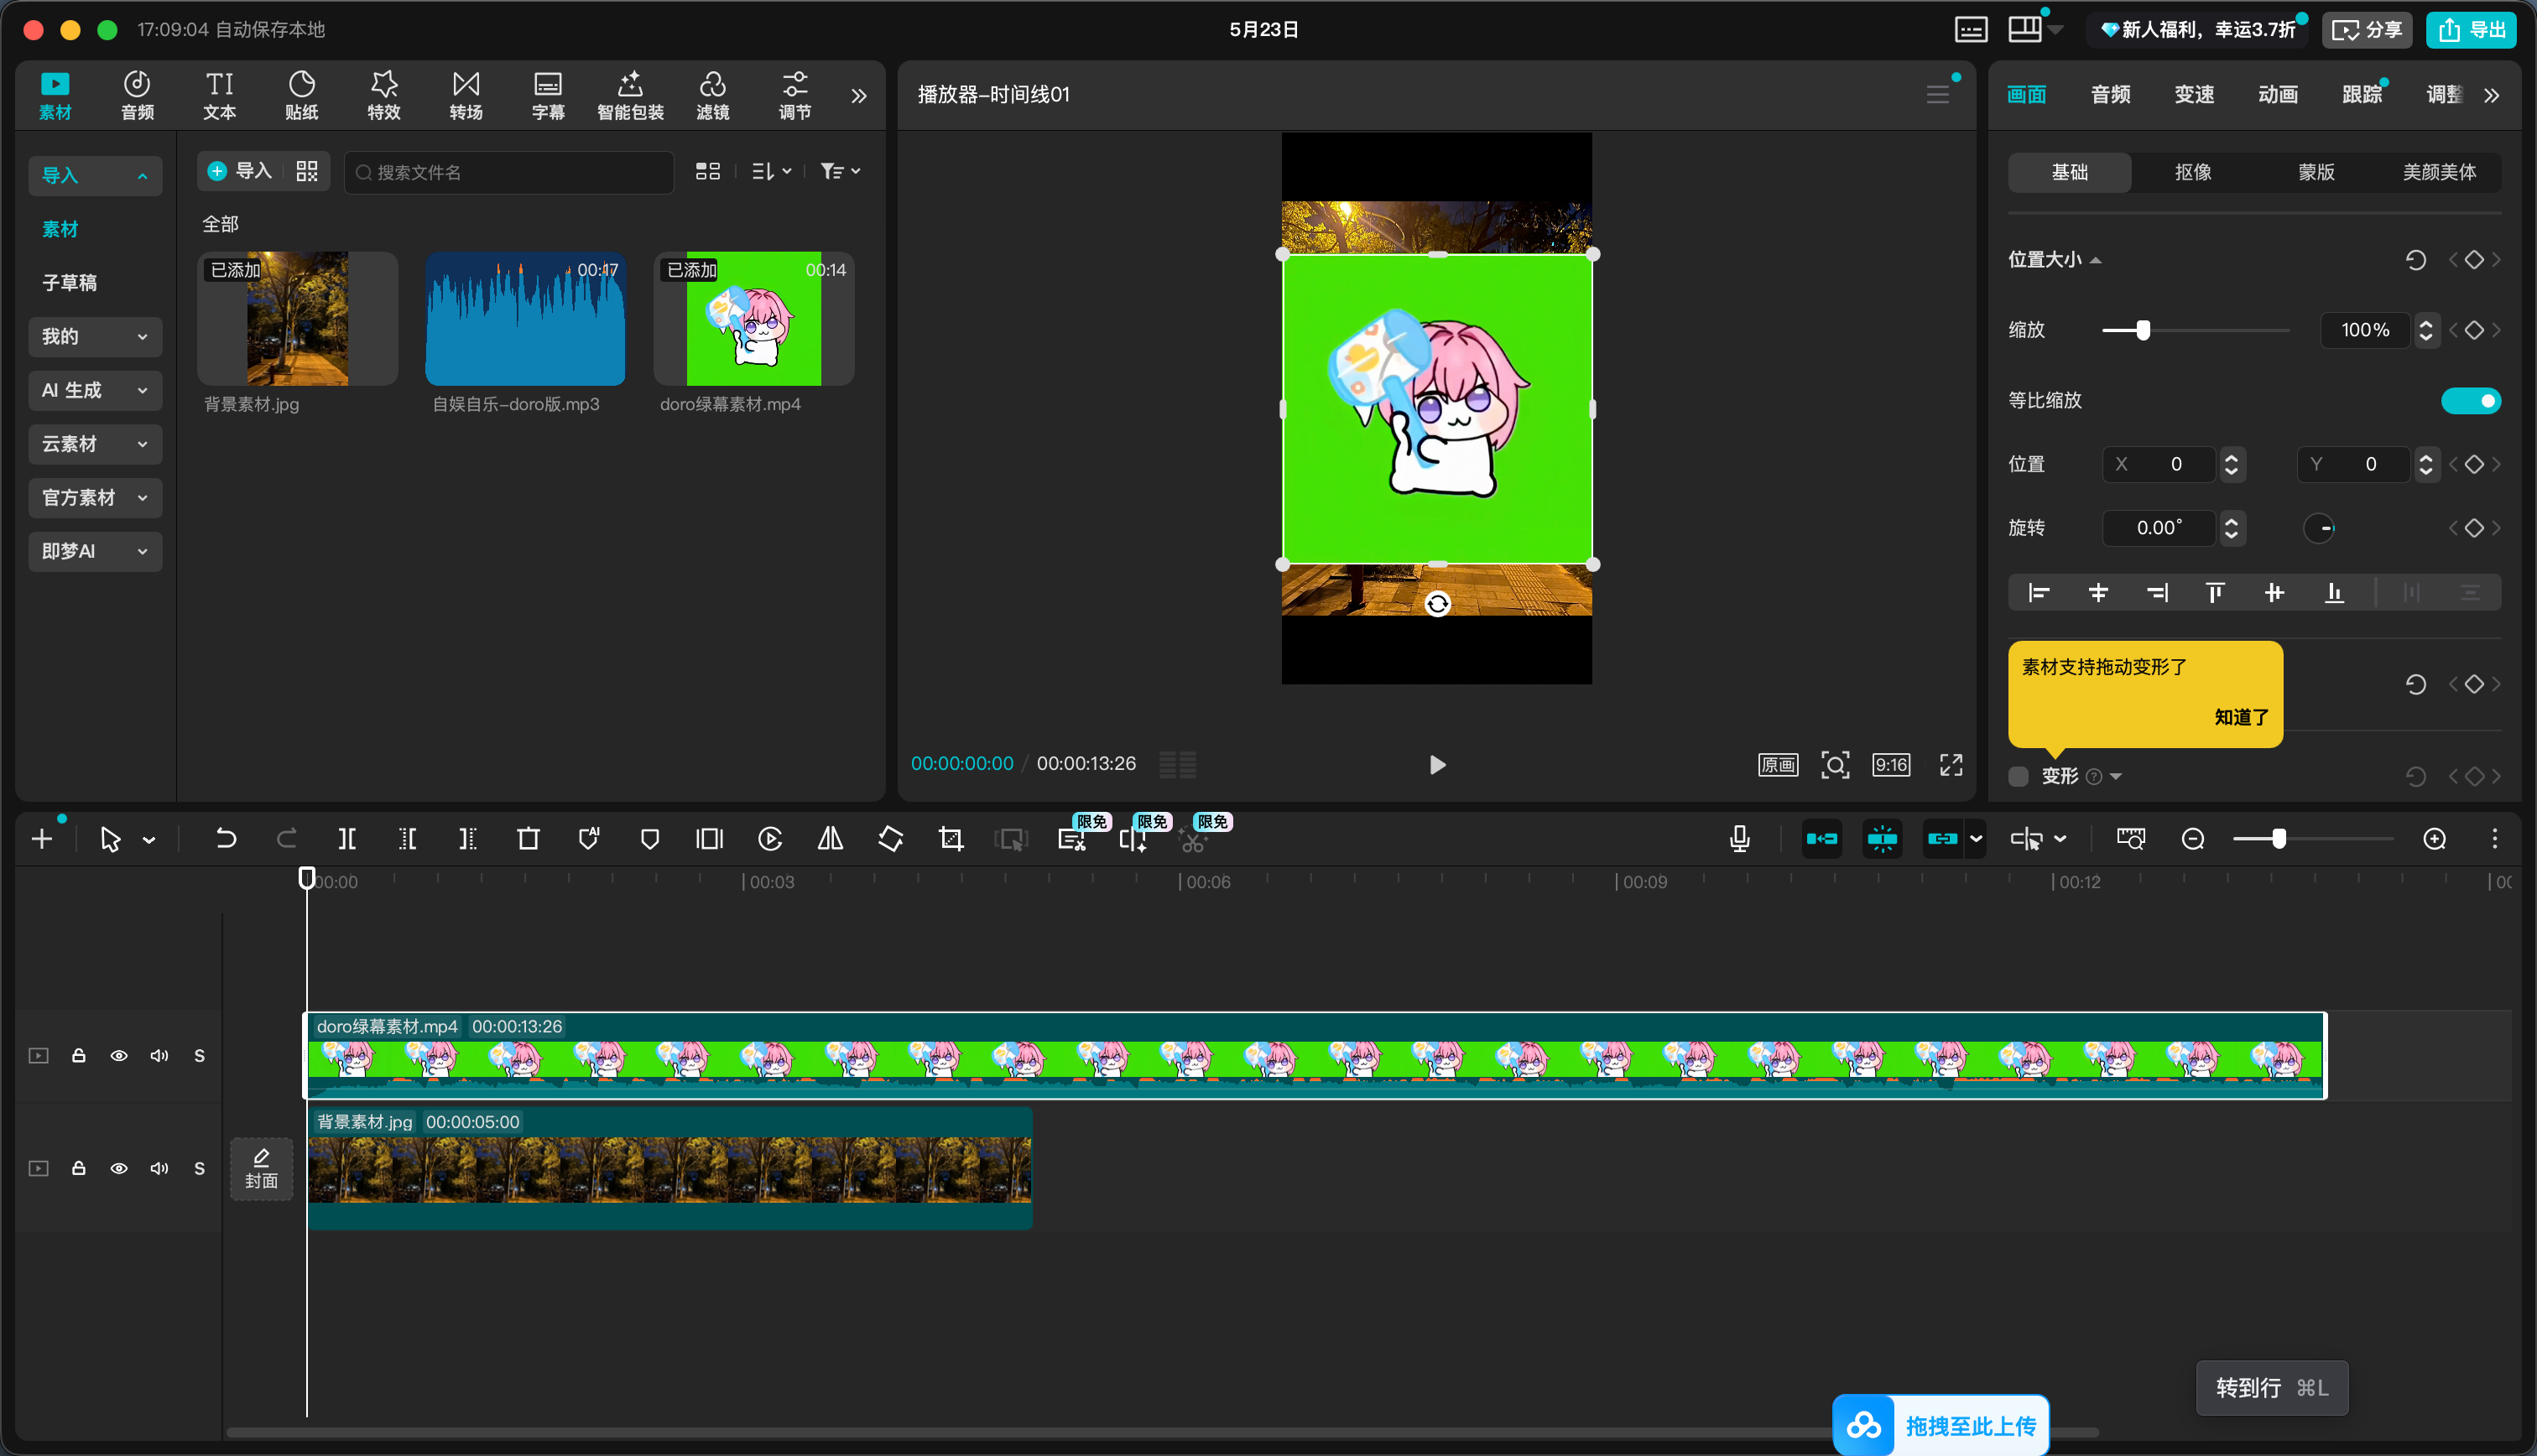The width and height of the screenshot is (2537, 1456).
Task: Toggle the uniform scale switch
Action: tap(2470, 401)
